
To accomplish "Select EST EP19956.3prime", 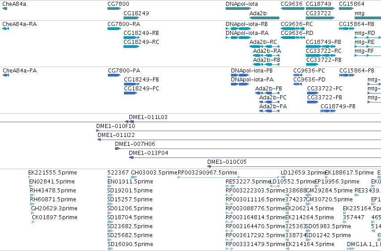I will click(x=337, y=182).
